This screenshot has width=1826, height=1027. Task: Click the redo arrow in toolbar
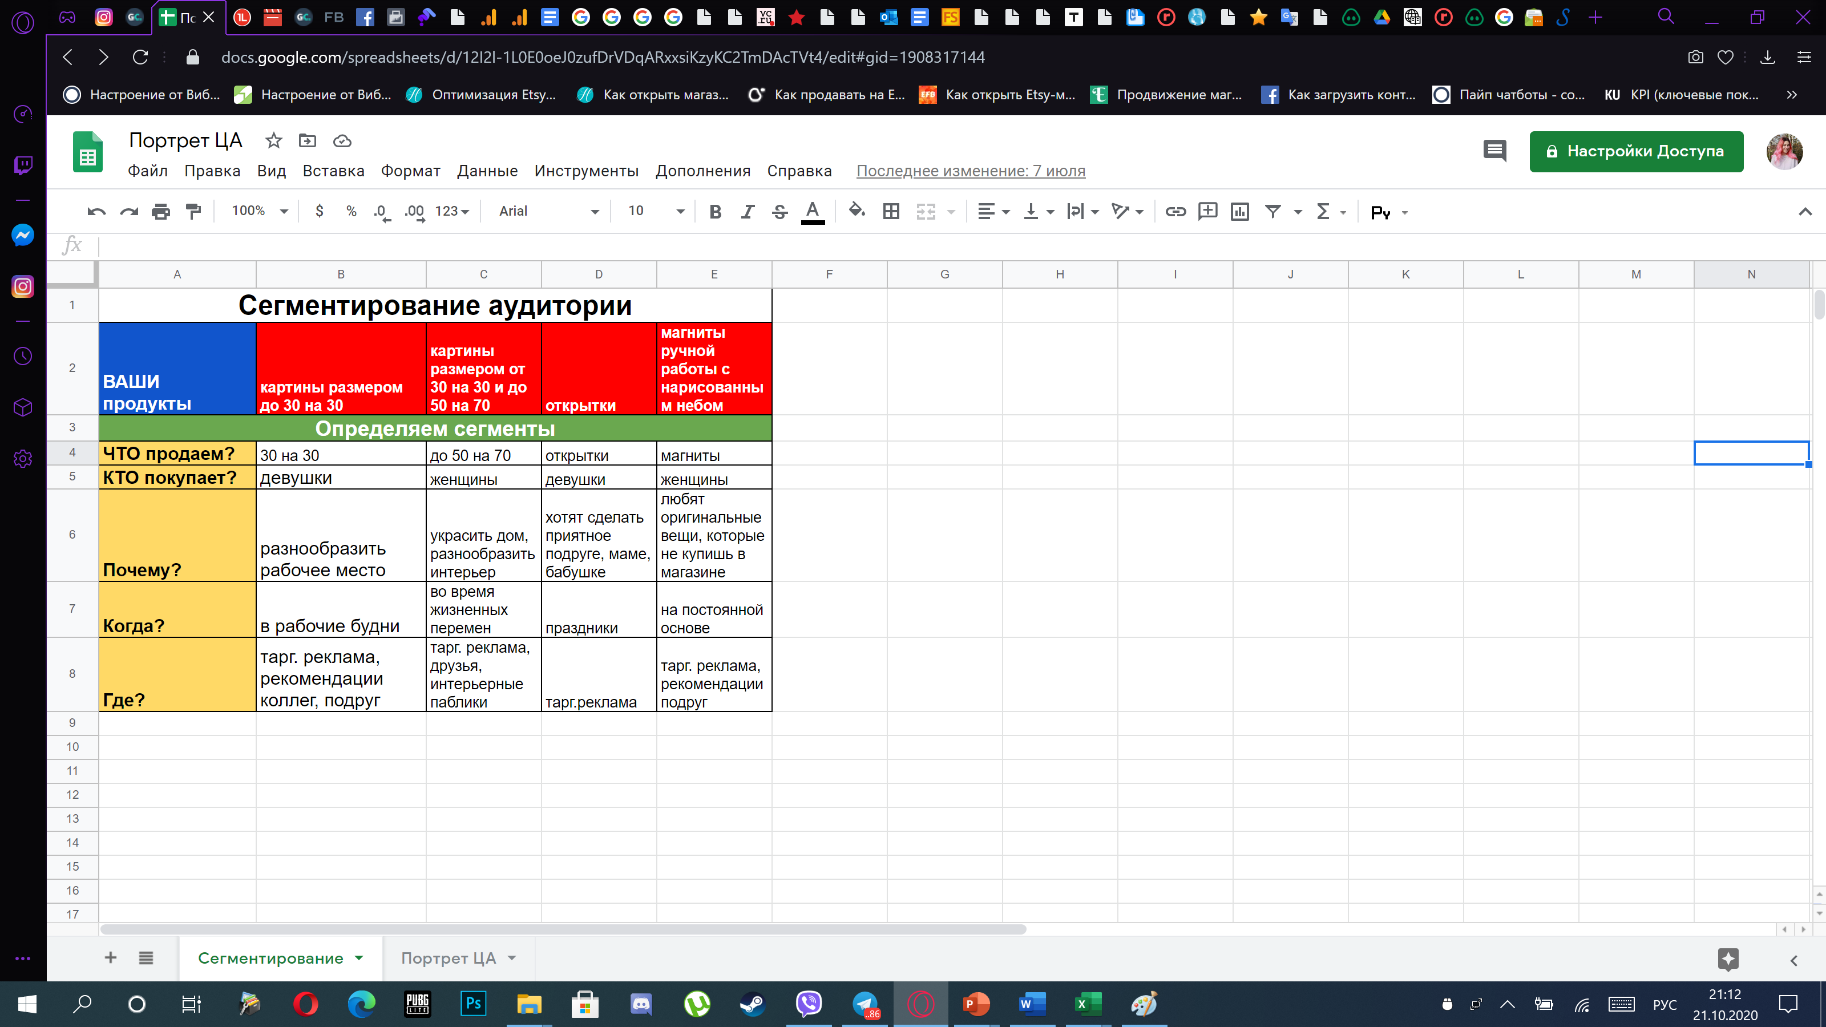coord(129,211)
